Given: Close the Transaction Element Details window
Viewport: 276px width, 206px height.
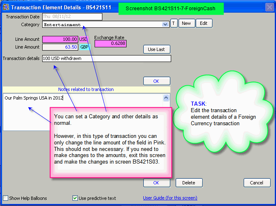Looking at the screenshot, I should point(269,7).
